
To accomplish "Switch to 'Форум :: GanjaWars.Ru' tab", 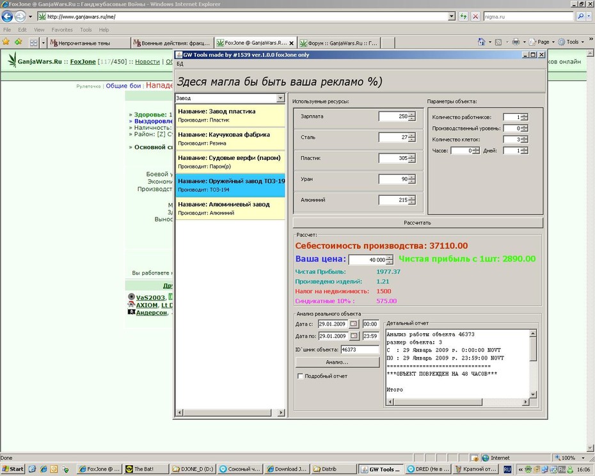I will point(340,43).
